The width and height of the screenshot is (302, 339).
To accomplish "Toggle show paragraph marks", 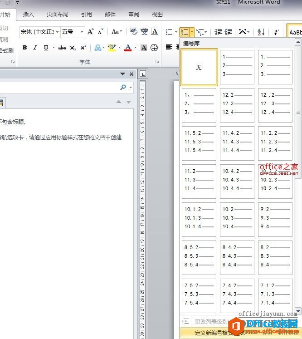I will (x=276, y=32).
